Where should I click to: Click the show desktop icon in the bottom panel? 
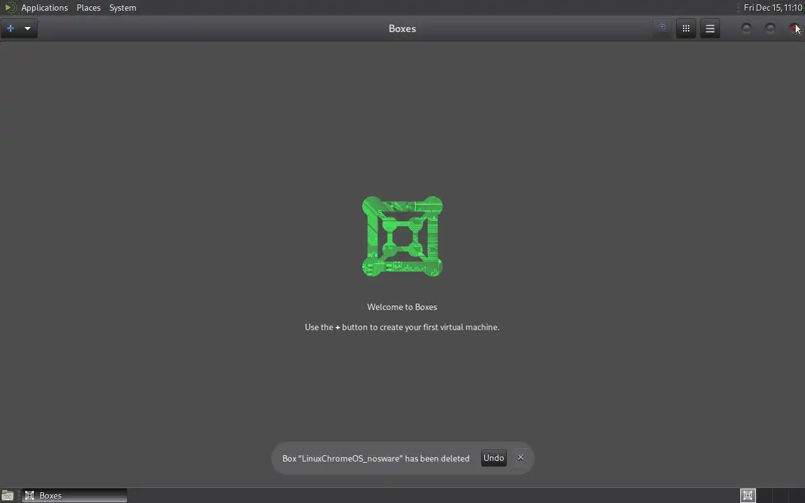tap(7, 495)
